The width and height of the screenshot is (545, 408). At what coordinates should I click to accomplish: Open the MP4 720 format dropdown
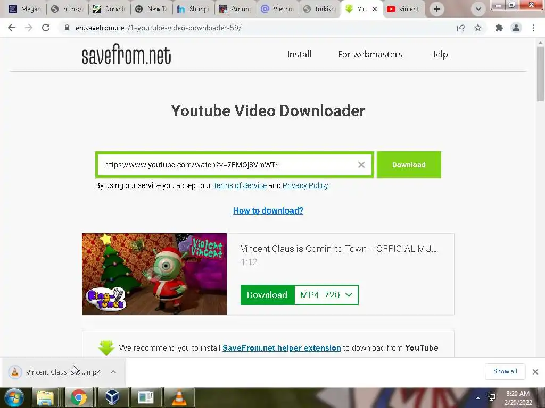pyautogui.click(x=326, y=295)
